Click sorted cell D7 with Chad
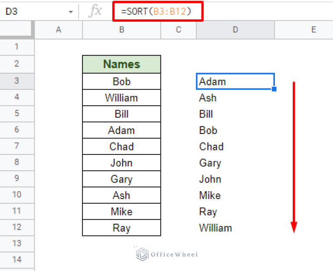The image size is (333, 271). tap(235, 146)
